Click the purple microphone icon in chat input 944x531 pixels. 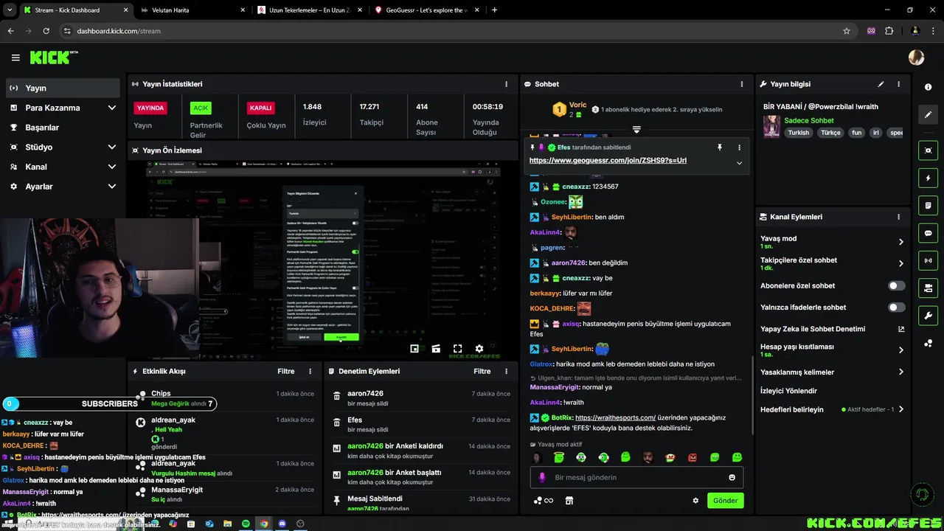pyautogui.click(x=542, y=477)
